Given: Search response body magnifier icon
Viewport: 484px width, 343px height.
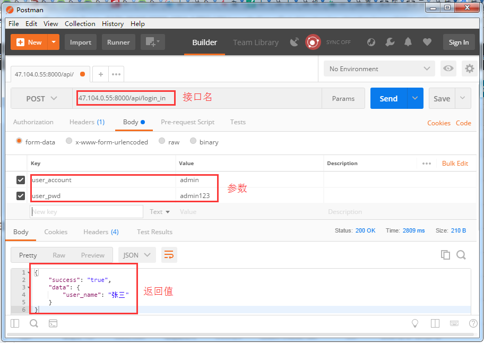Looking at the screenshot, I should click(461, 255).
